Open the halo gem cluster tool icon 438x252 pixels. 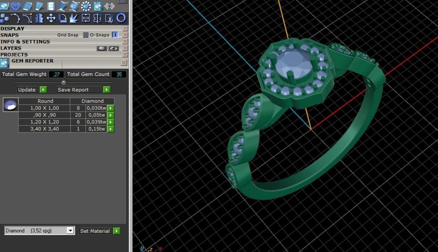point(86,6)
